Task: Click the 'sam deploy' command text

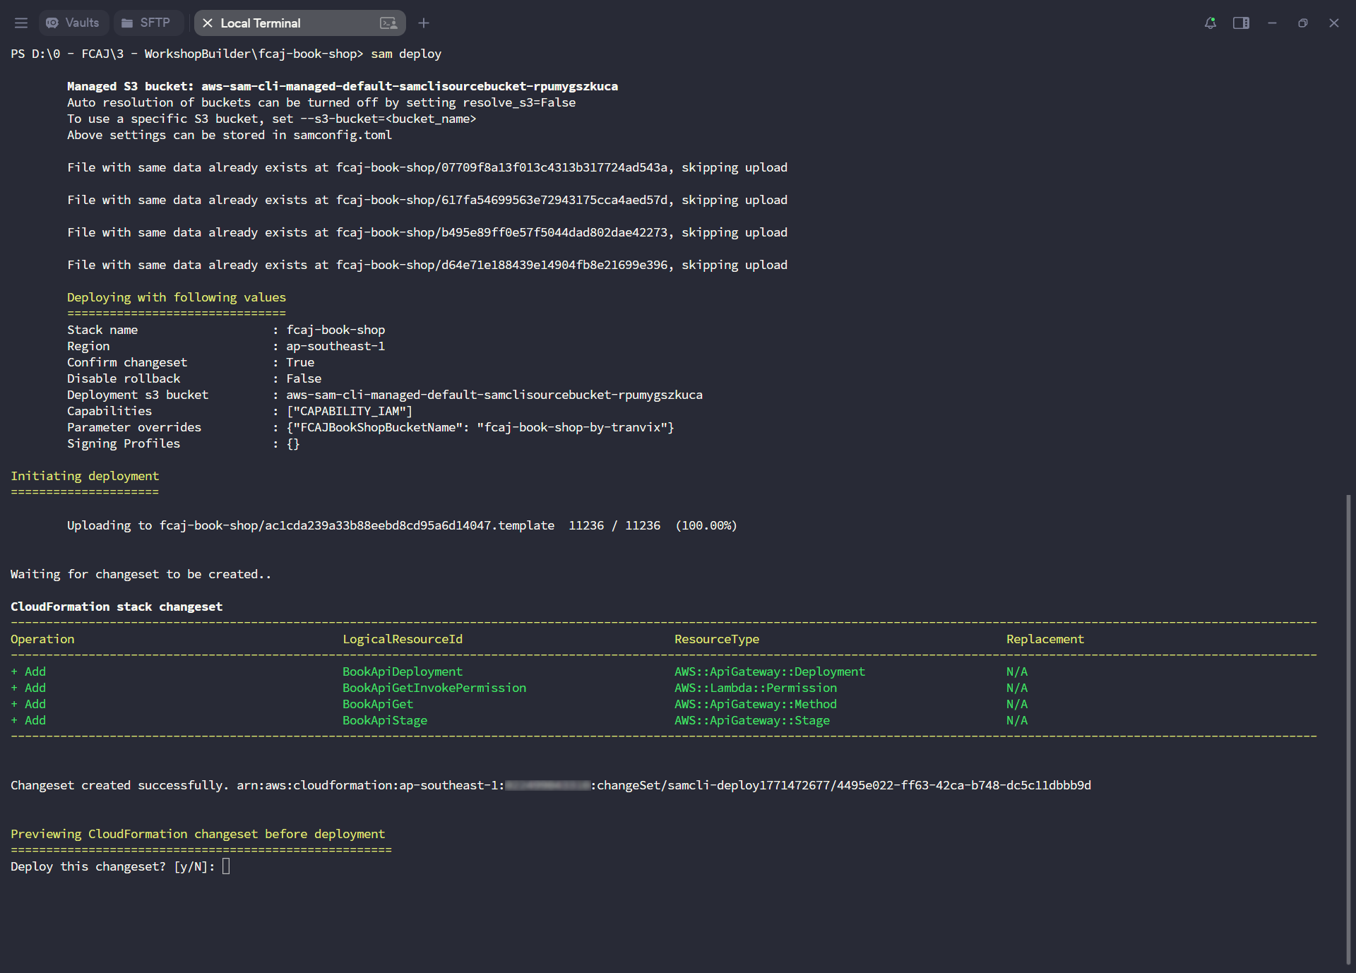Action: click(x=406, y=54)
